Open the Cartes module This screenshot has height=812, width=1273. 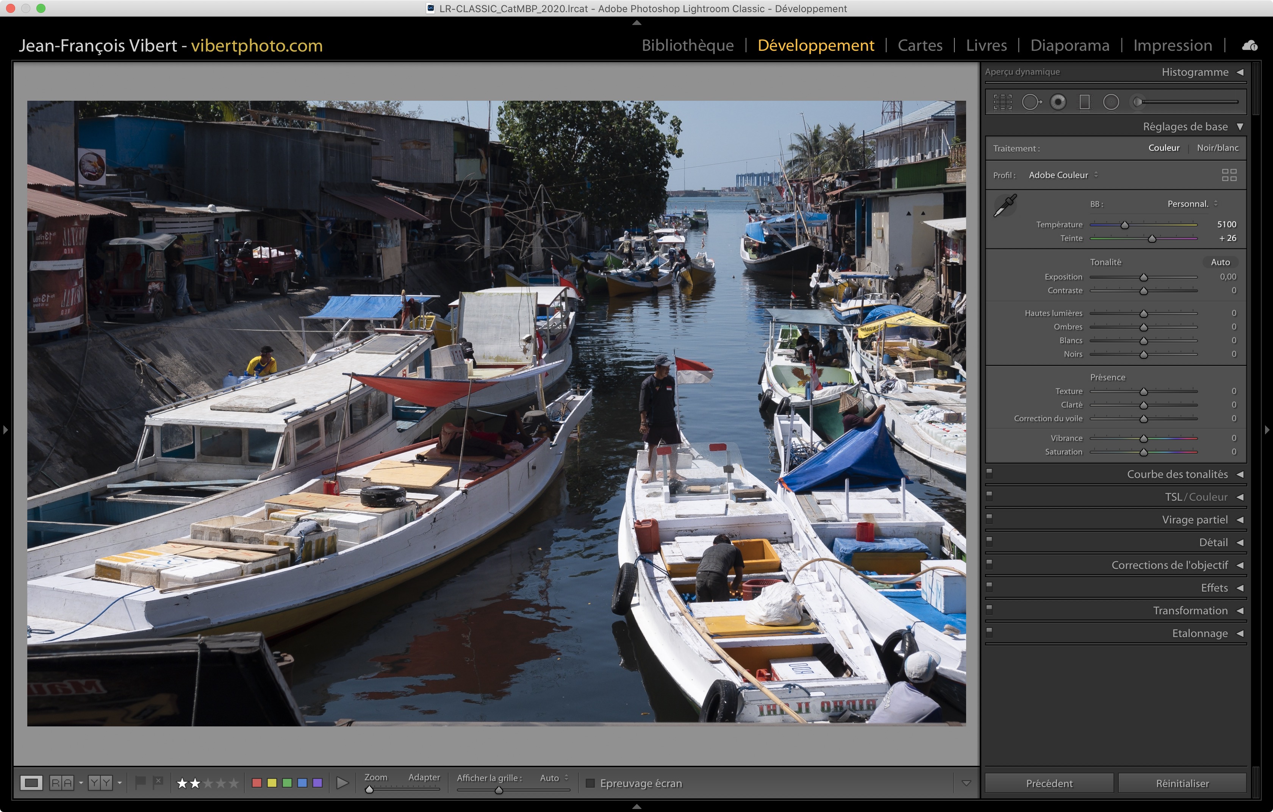[x=920, y=45]
